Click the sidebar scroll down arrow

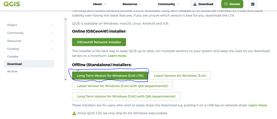coord(66,79)
